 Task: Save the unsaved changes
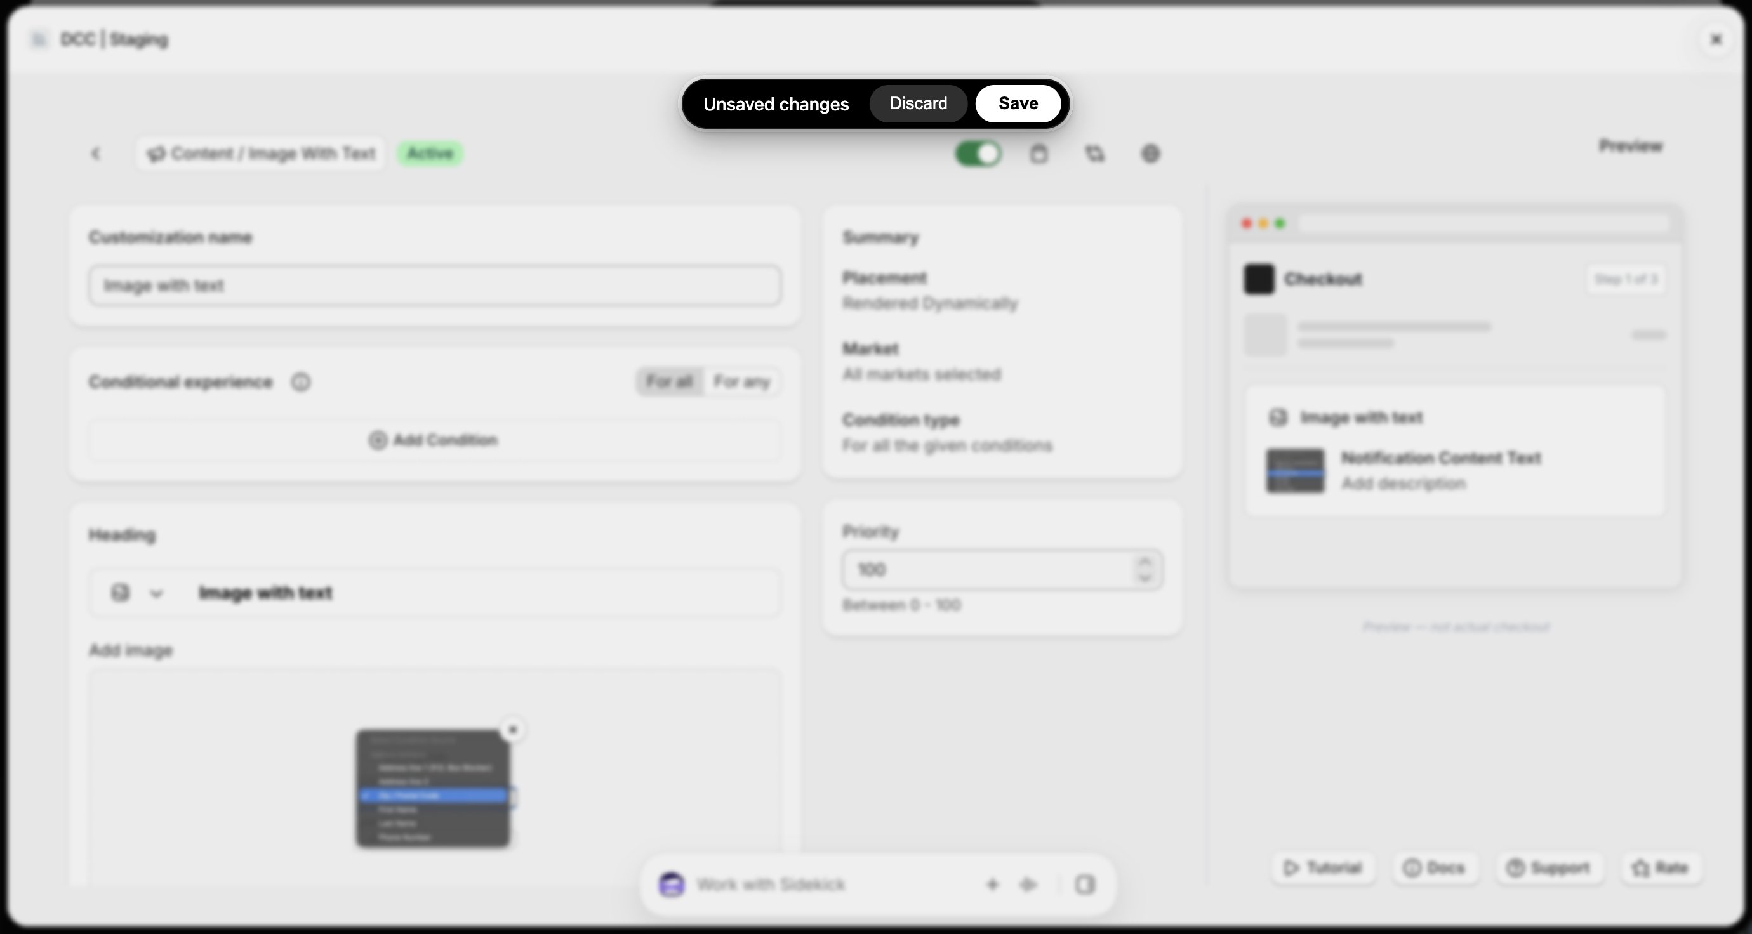(x=1018, y=103)
